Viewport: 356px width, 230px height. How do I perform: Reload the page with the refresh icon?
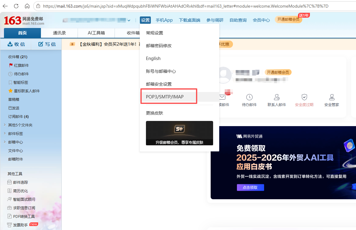click(16, 6)
